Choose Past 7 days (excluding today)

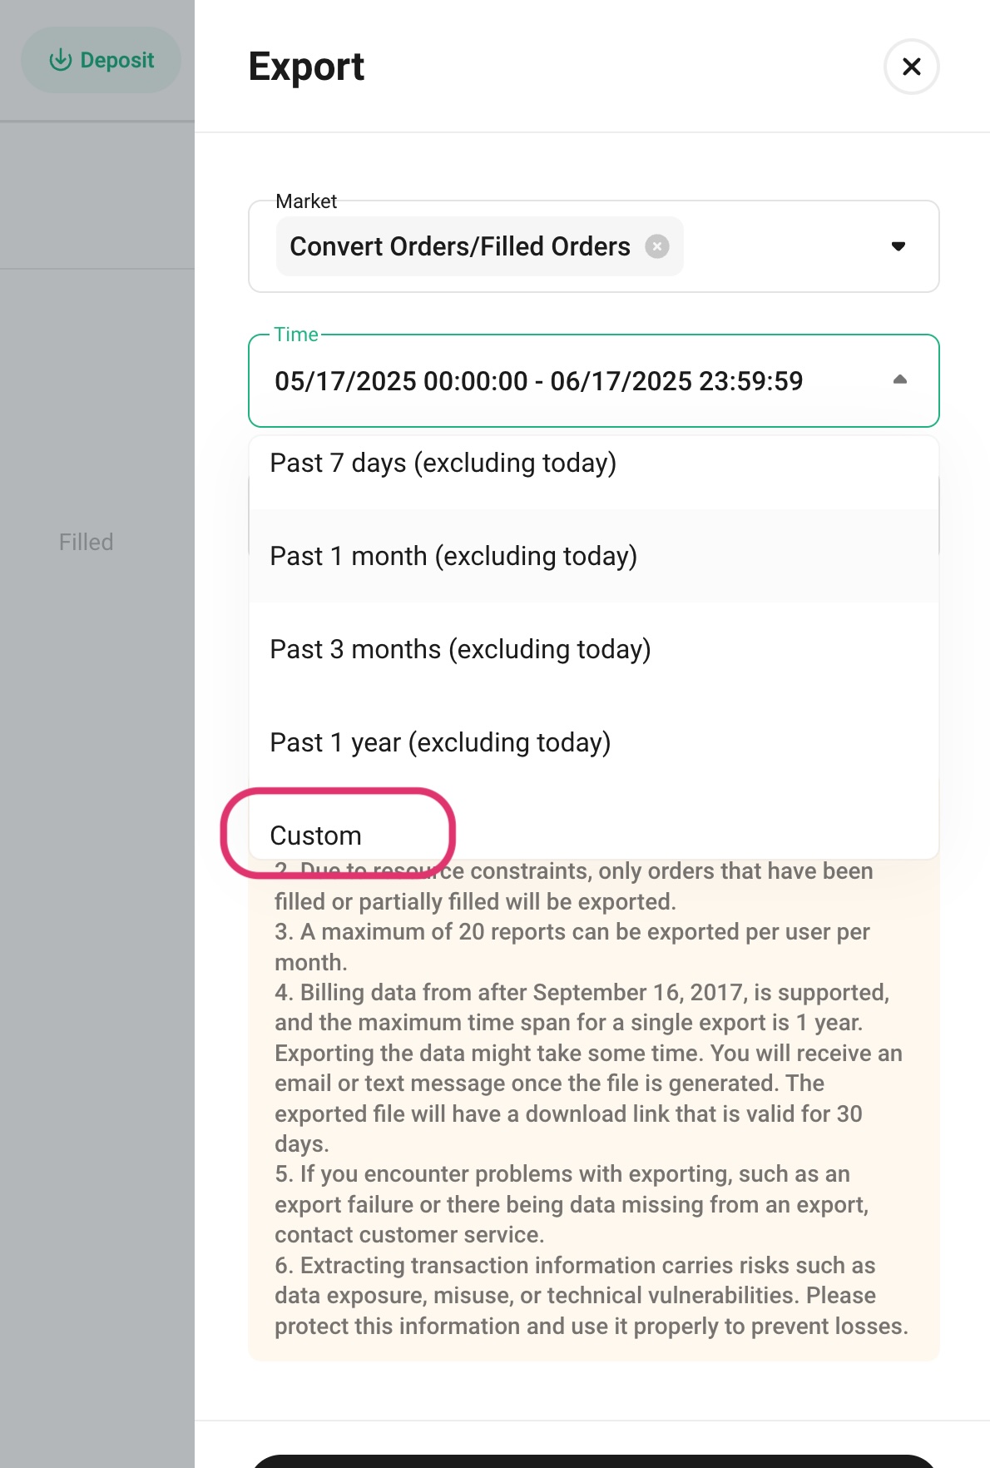tap(443, 463)
